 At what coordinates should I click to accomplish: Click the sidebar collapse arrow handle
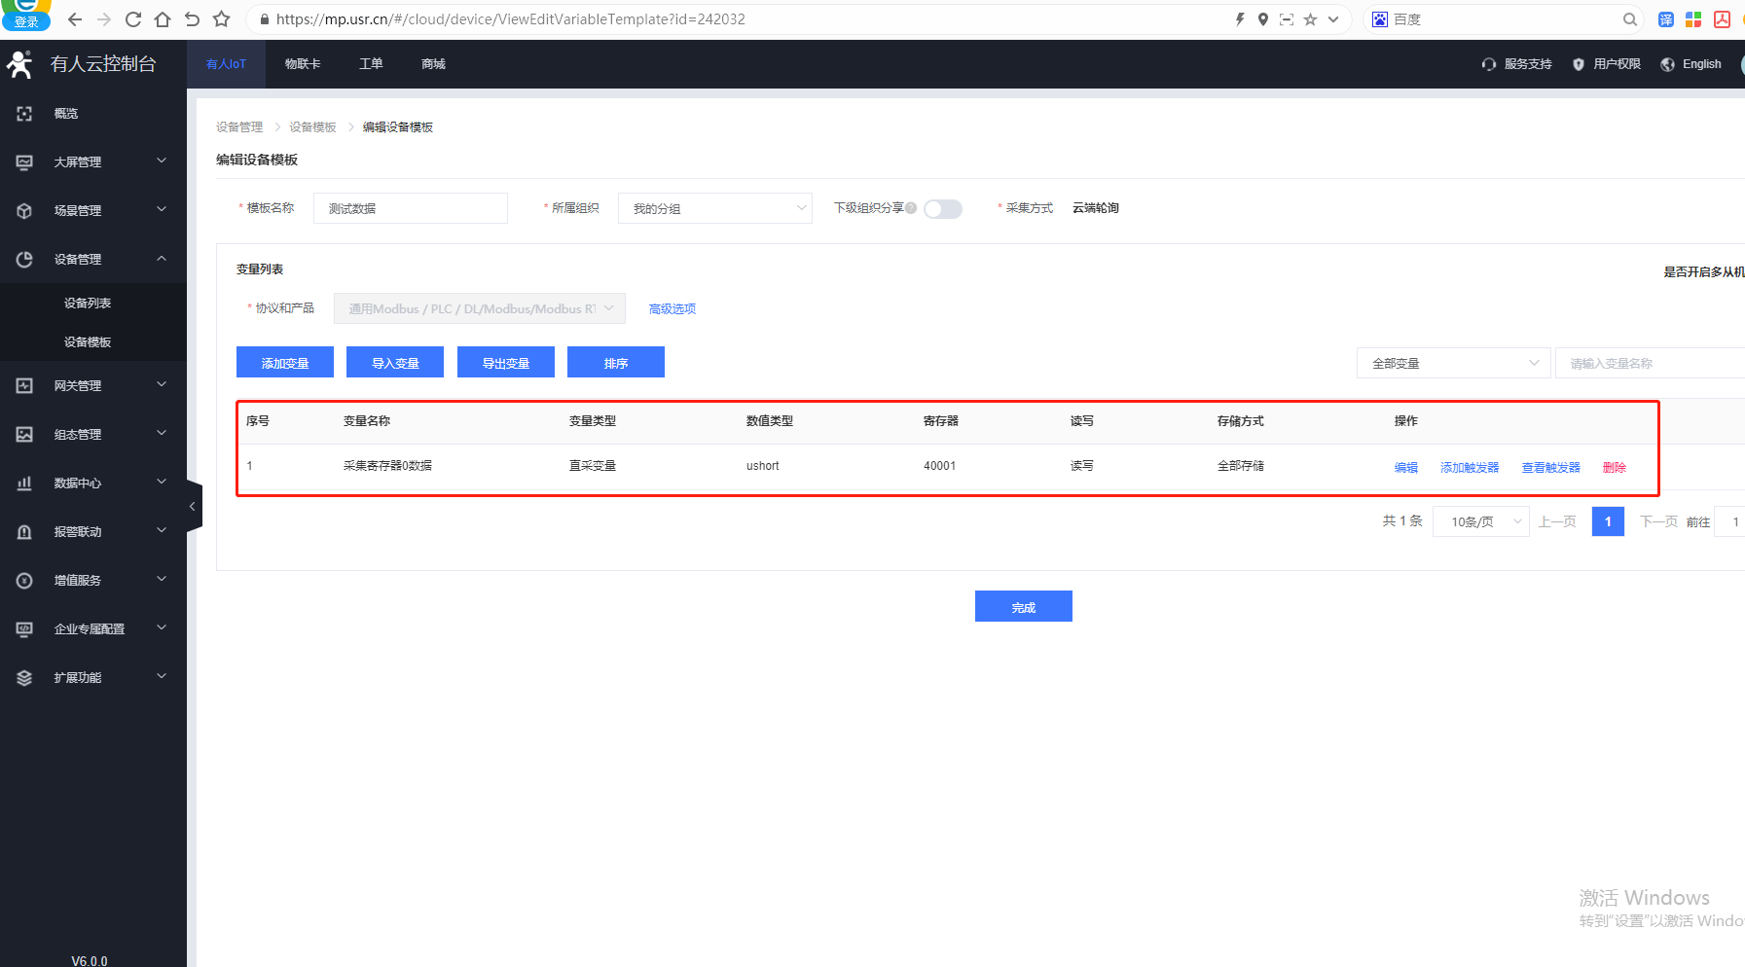click(x=193, y=506)
